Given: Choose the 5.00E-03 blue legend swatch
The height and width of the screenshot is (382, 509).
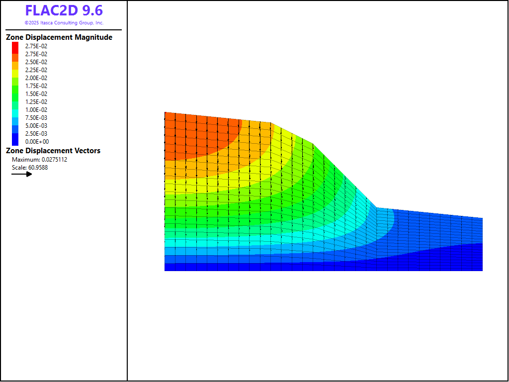Looking at the screenshot, I should (15, 126).
